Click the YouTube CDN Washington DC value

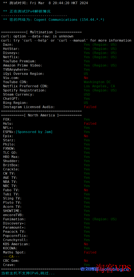[97, 82]
